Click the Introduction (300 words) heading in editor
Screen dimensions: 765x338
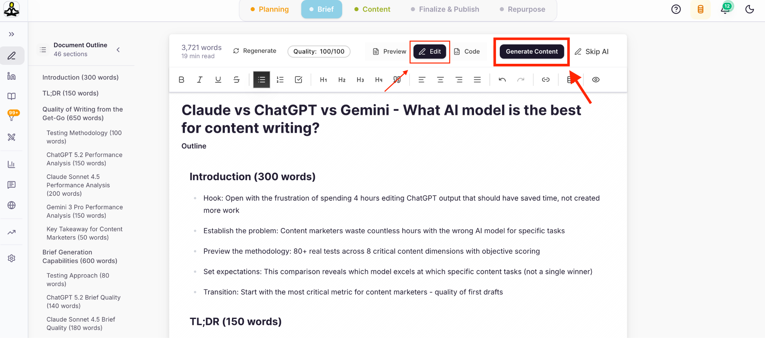[253, 176]
